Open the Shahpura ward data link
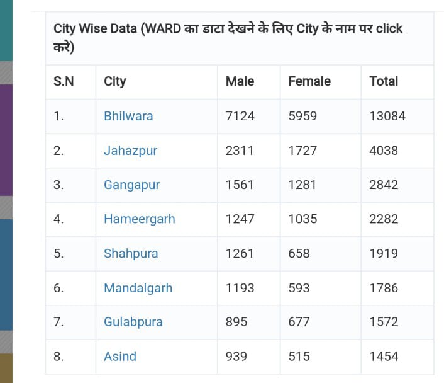The height and width of the screenshot is (383, 444). pyautogui.click(x=131, y=254)
